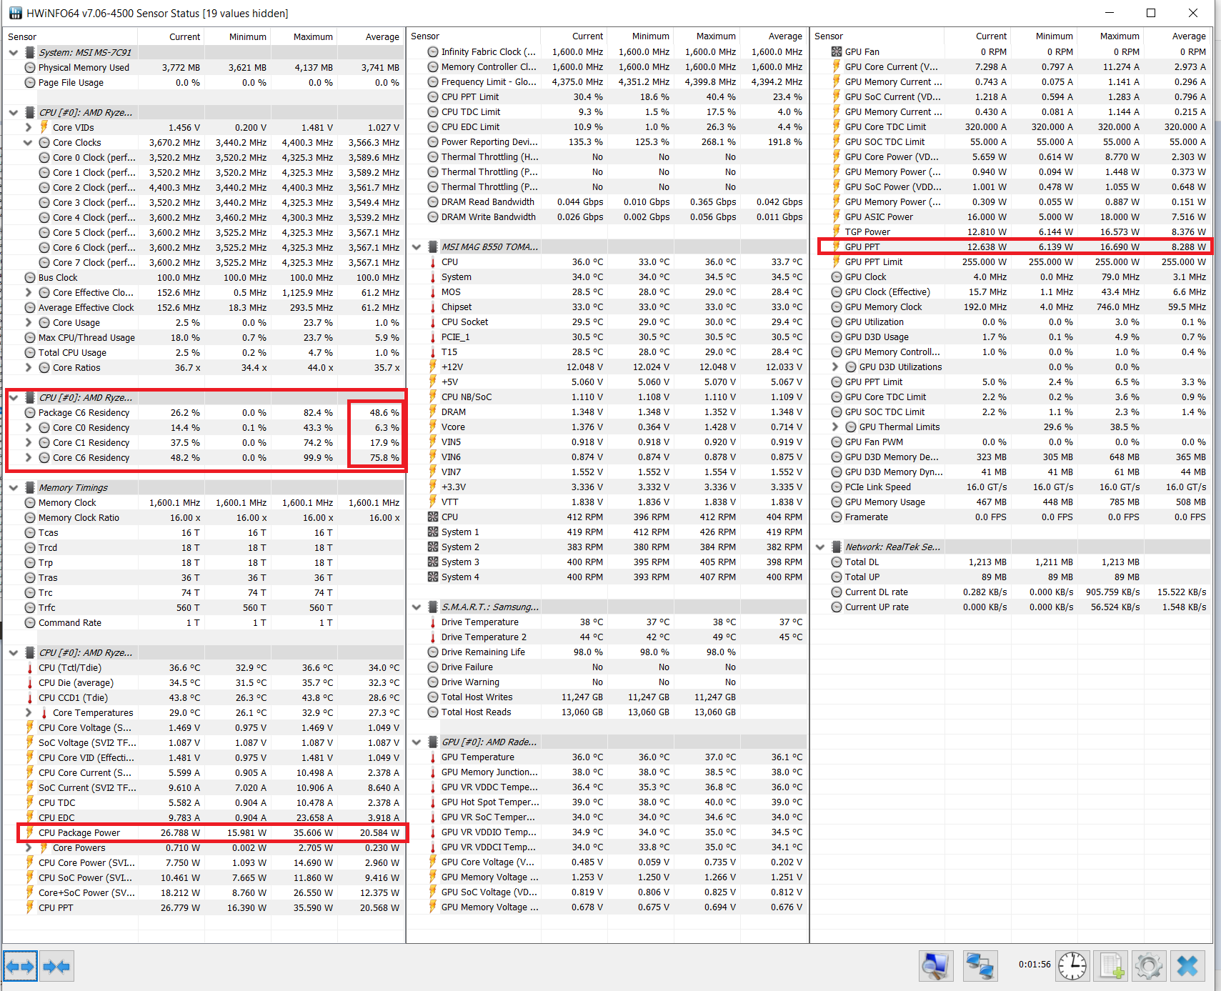Click the chip icon beside Memory Timings
Screen dimensions: 1221x991
click(30, 487)
